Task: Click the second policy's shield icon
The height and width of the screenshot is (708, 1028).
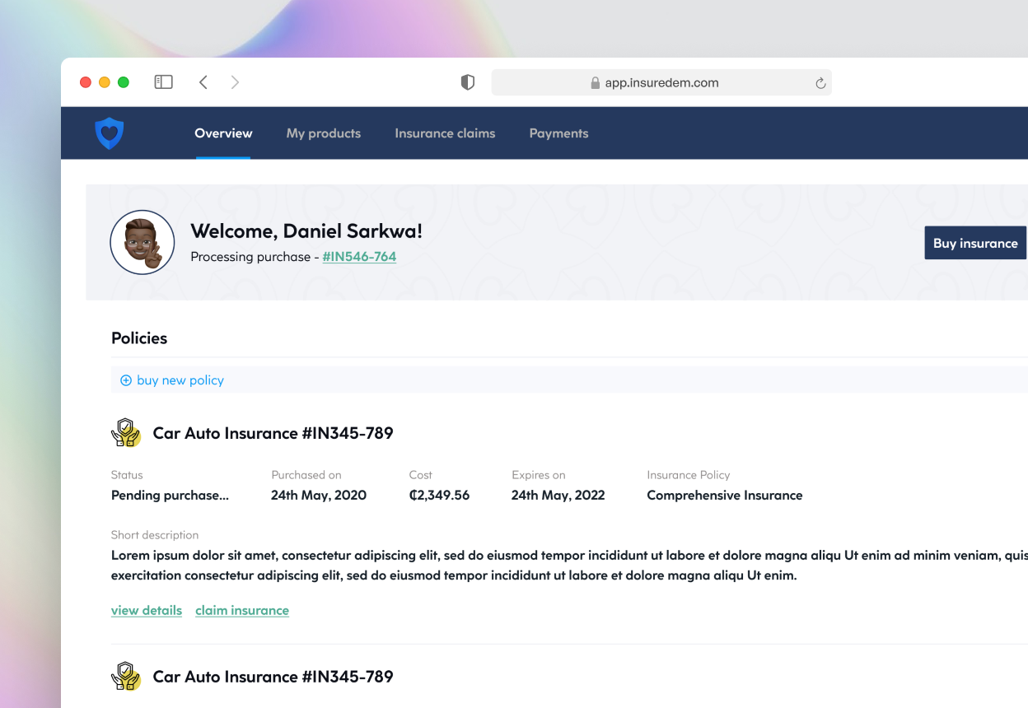Action: [126, 676]
